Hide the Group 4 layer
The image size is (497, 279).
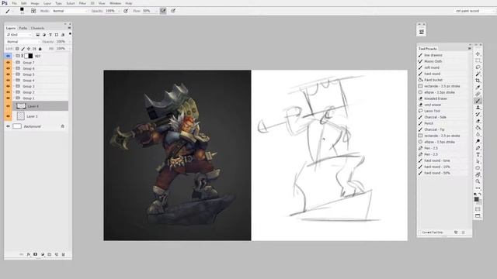pyautogui.click(x=8, y=81)
